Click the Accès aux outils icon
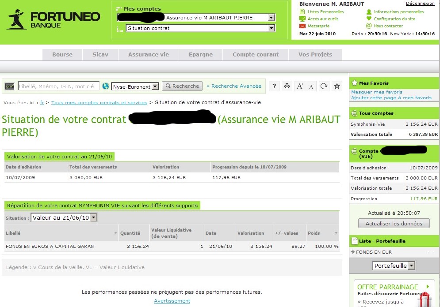Screen dimensions: 440x307 coord(302,19)
